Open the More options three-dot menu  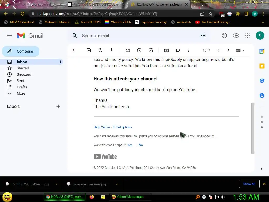pyautogui.click(x=189, y=50)
